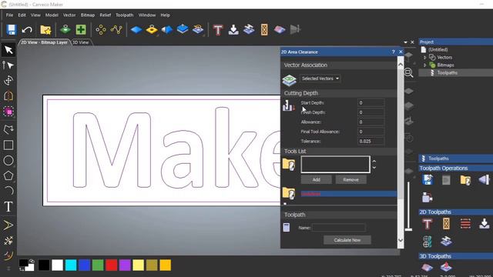Pick the purple color swatch
This screenshot has height=277, width=493.
[x=125, y=265]
